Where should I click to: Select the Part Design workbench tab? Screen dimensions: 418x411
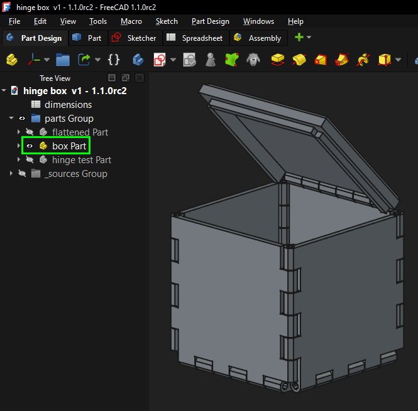35,38
